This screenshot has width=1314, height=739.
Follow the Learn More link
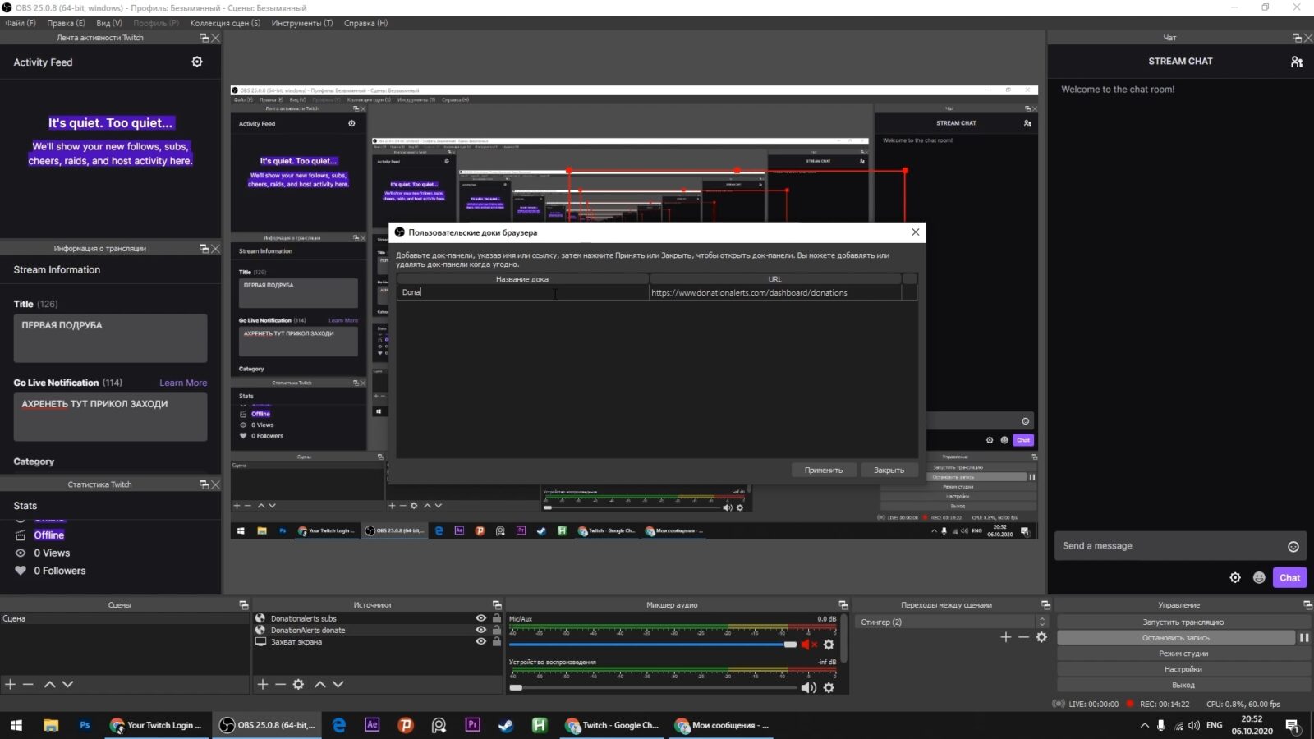(183, 383)
